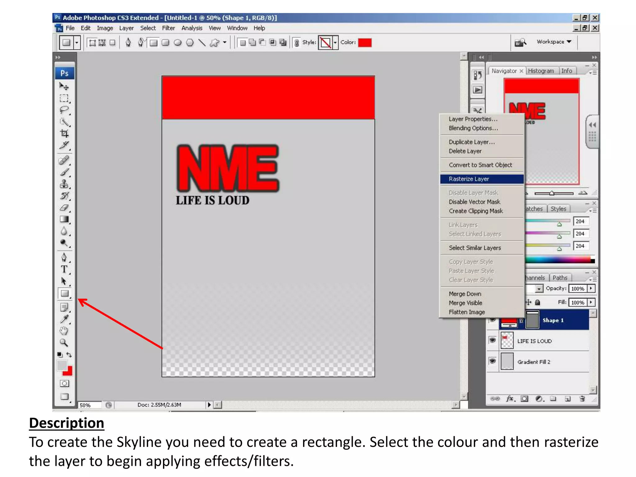The height and width of the screenshot is (477, 636).
Task: Toggle the Quick Mask mode button
Action: (x=64, y=384)
